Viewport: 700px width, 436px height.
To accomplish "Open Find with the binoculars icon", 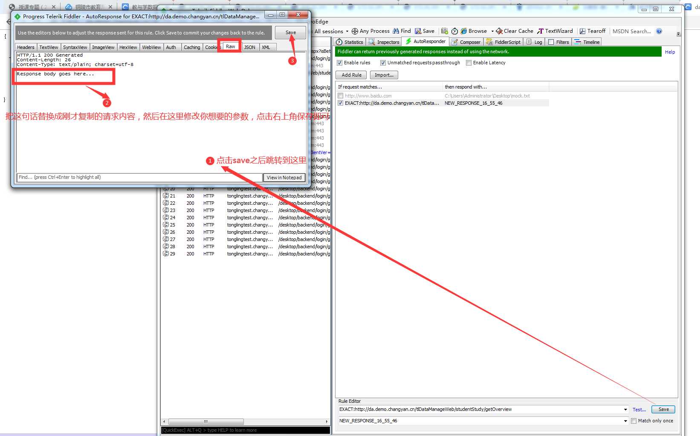I will (x=396, y=31).
